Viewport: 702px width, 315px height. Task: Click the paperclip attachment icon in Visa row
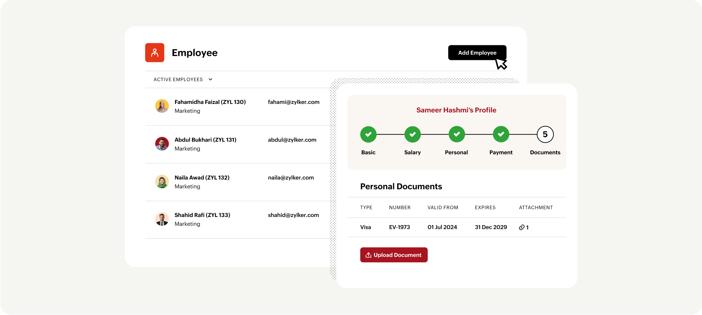point(521,227)
